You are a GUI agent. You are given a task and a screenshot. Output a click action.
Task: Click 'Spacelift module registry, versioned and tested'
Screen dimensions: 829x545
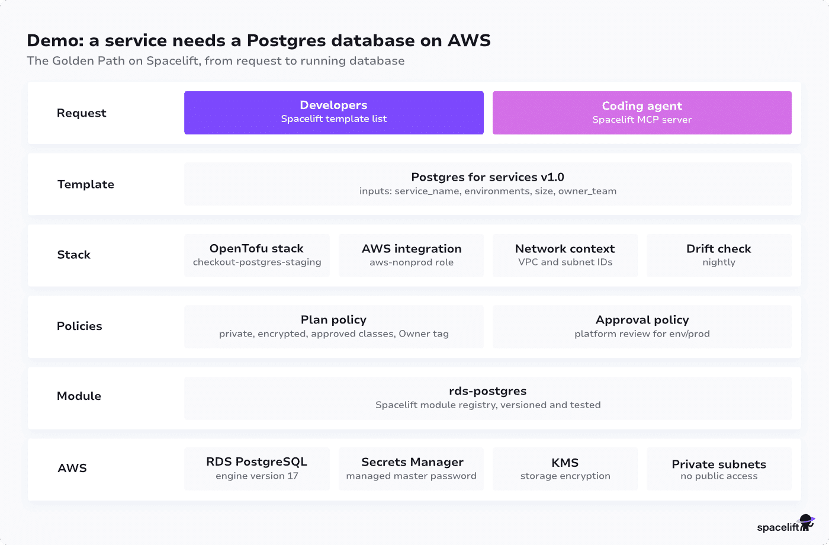click(x=488, y=405)
